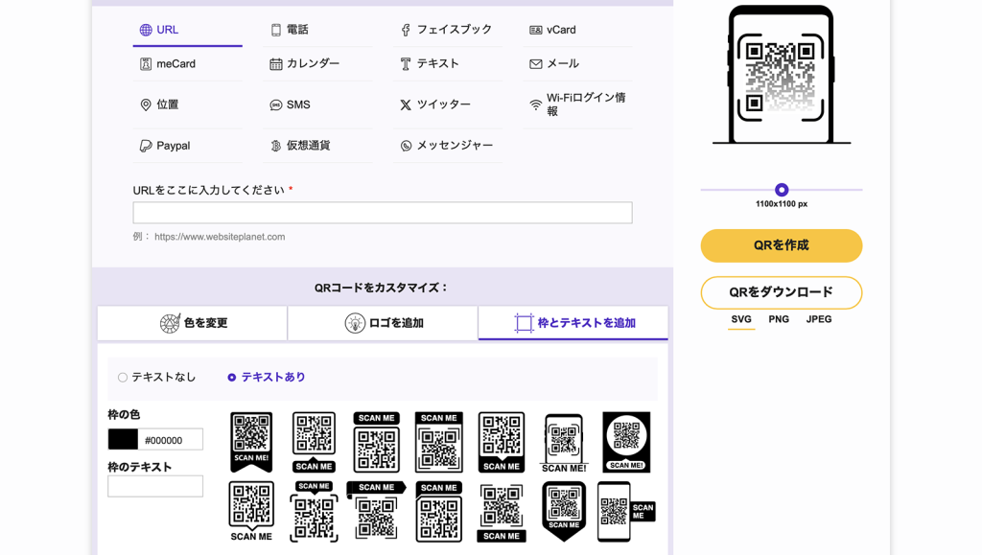982x555 pixels.
Task: Choose JPEG download format
Action: [819, 319]
